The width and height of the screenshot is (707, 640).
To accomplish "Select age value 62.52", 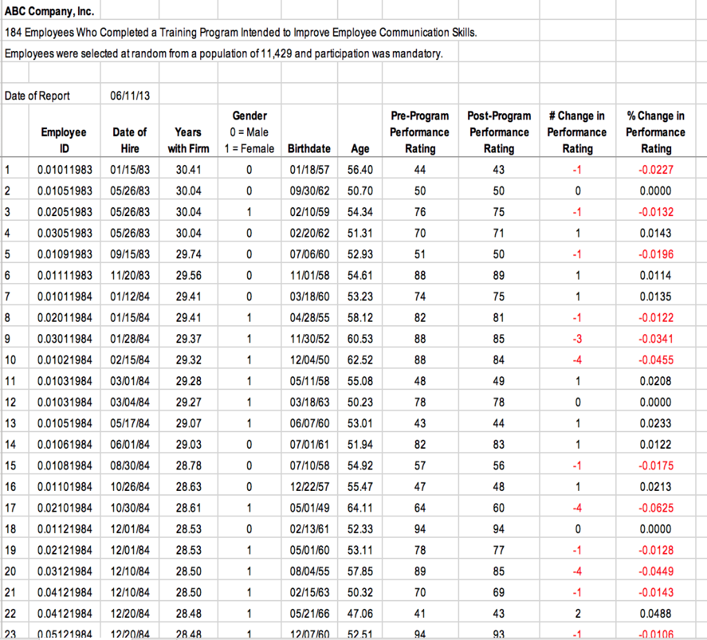I will tap(360, 360).
